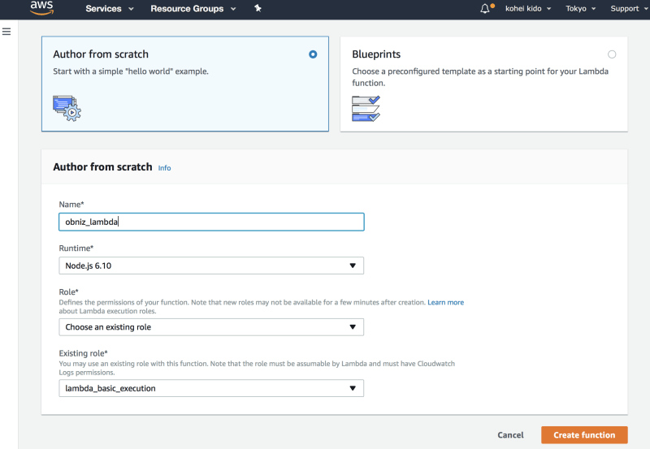Open the hamburger side menu
Screen dimensions: 650x449
click(x=6, y=32)
